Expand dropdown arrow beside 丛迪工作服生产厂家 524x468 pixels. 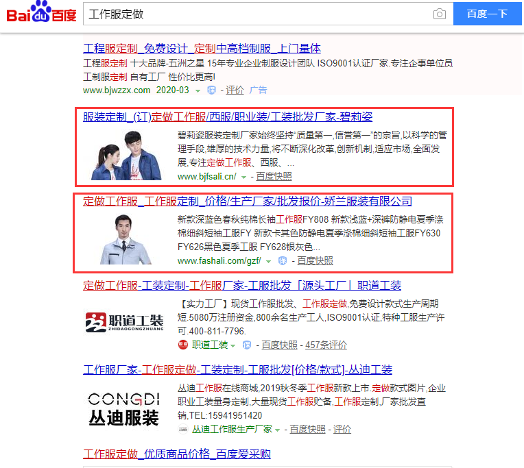(277, 430)
